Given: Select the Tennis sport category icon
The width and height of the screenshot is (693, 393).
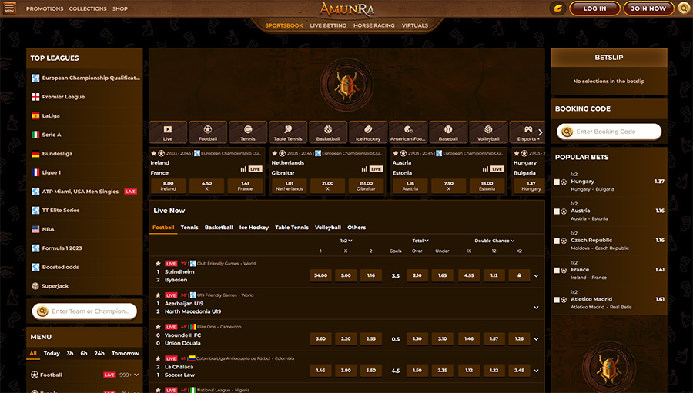Looking at the screenshot, I should (x=248, y=132).
